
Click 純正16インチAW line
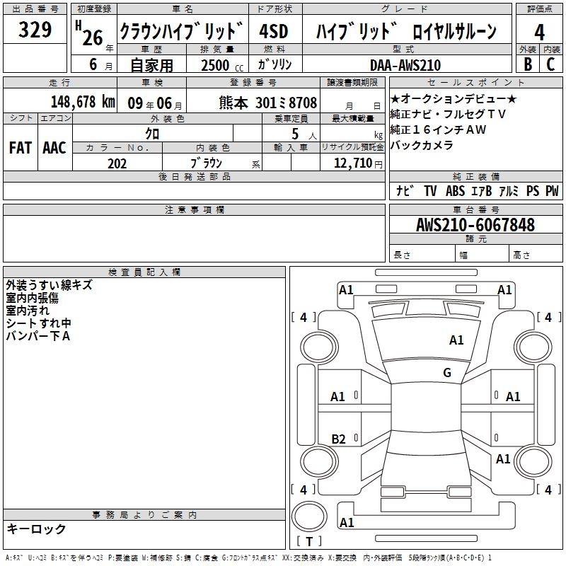[x=438, y=129]
